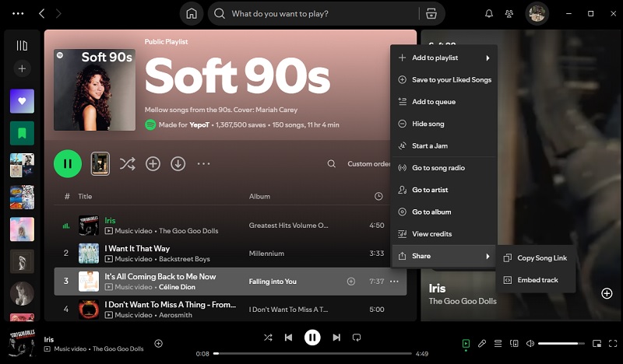The width and height of the screenshot is (623, 364).
Task: Adjust the volume slider
Action: click(561, 343)
